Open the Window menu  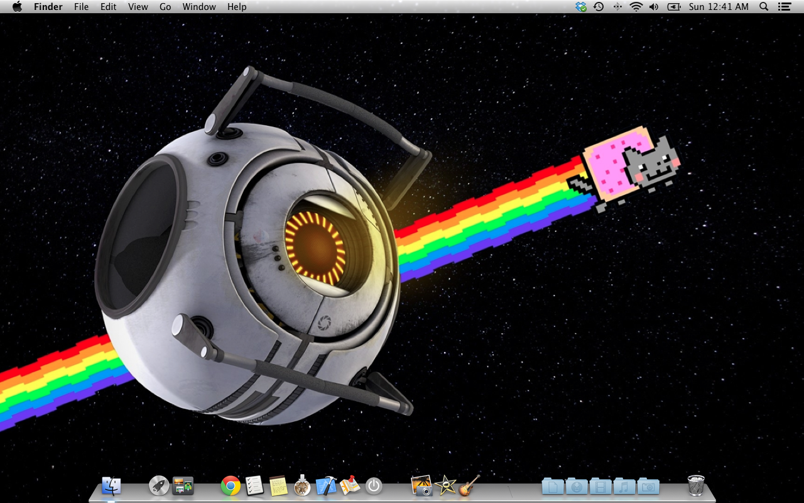point(199,7)
